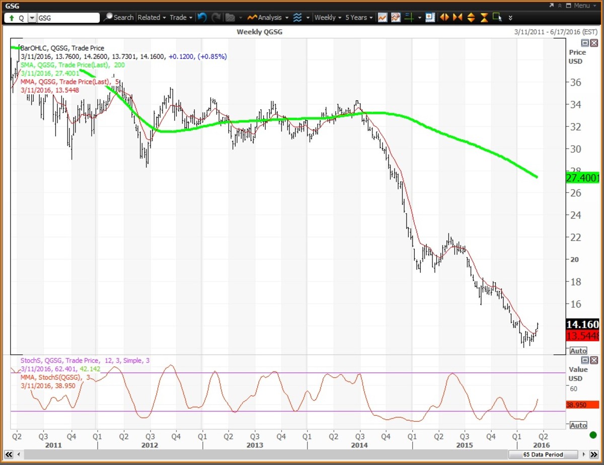The height and width of the screenshot is (465, 604).
Task: Click the line chart style icon
Action: tap(383, 18)
